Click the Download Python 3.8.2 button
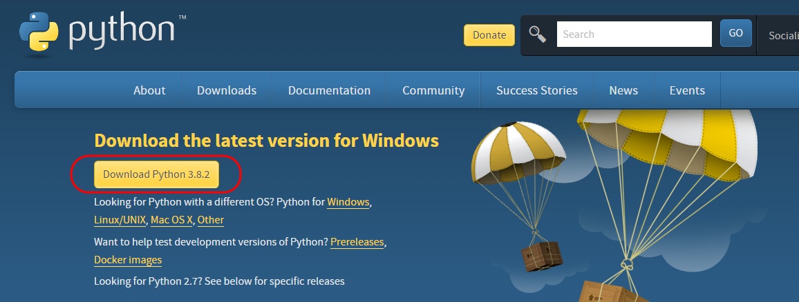The height and width of the screenshot is (302, 799). click(x=156, y=174)
